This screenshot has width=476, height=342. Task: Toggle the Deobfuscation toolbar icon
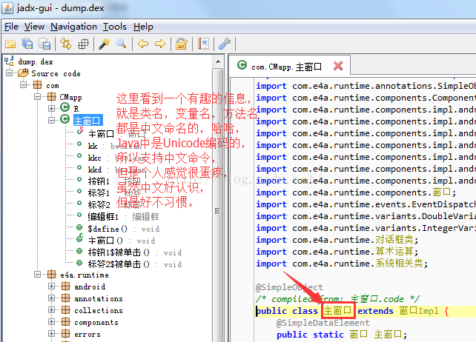tap(182, 44)
